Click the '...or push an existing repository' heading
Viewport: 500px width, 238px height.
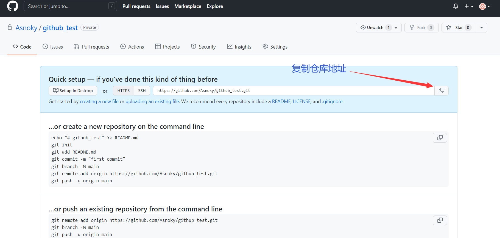tap(135, 209)
